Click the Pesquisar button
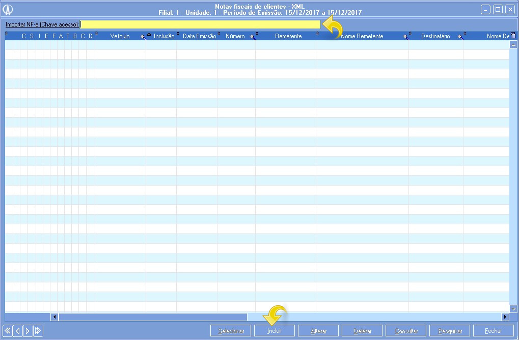519x340 pixels. pyautogui.click(x=450, y=331)
